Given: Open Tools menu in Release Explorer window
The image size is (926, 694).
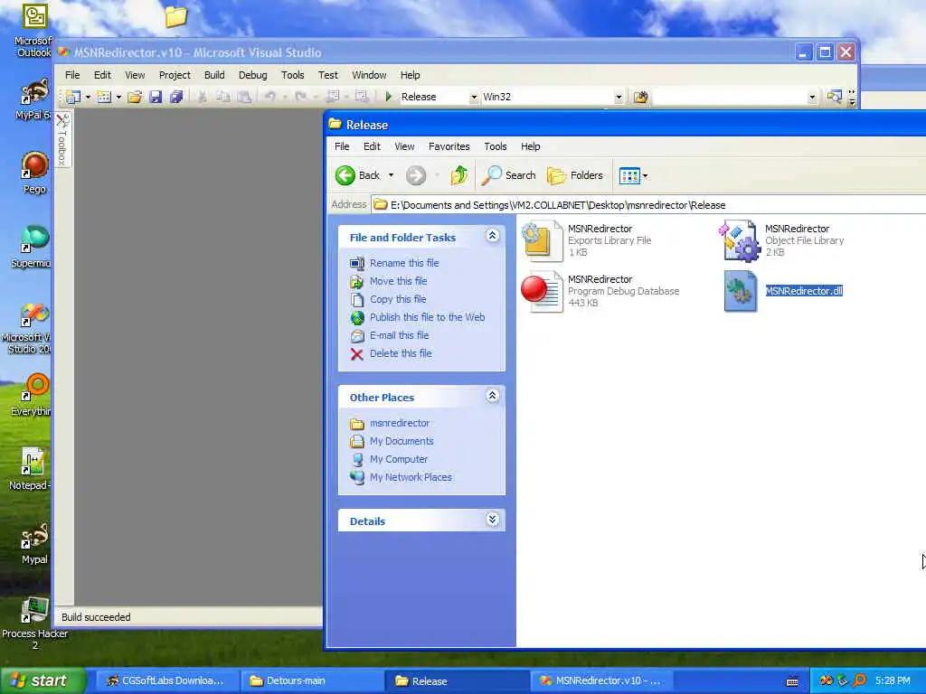Looking at the screenshot, I should [495, 146].
